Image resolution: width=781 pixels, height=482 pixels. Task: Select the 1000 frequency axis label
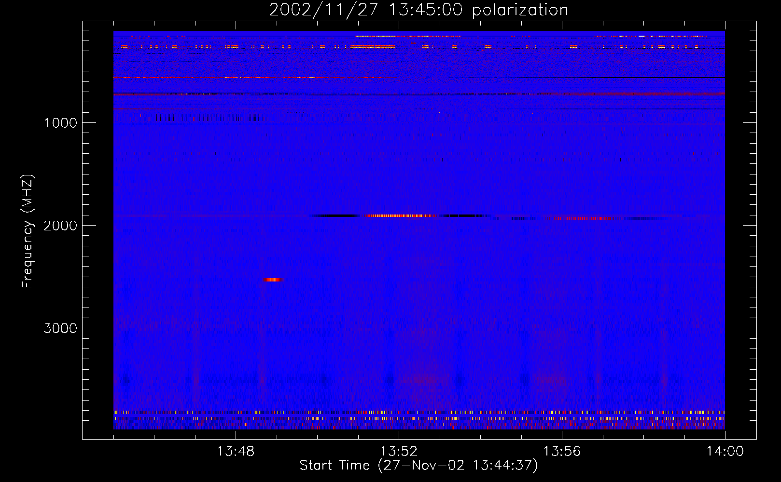tap(60, 123)
